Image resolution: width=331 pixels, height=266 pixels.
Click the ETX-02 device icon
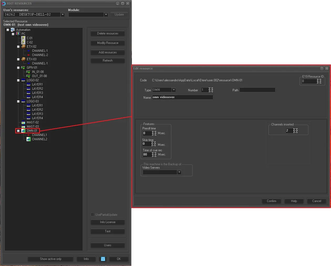(x=23, y=47)
